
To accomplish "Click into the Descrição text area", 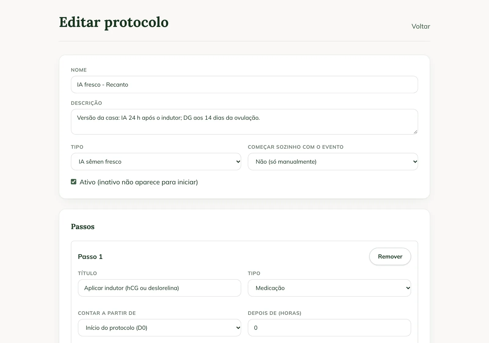I will point(244,122).
